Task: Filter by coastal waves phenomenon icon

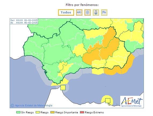Action: coord(79,12)
